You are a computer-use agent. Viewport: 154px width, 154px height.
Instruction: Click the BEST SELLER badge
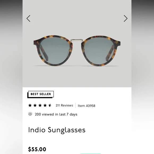[x=41, y=94]
